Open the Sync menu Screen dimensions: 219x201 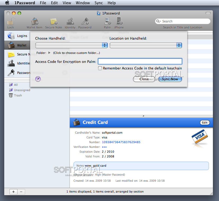(99, 3)
